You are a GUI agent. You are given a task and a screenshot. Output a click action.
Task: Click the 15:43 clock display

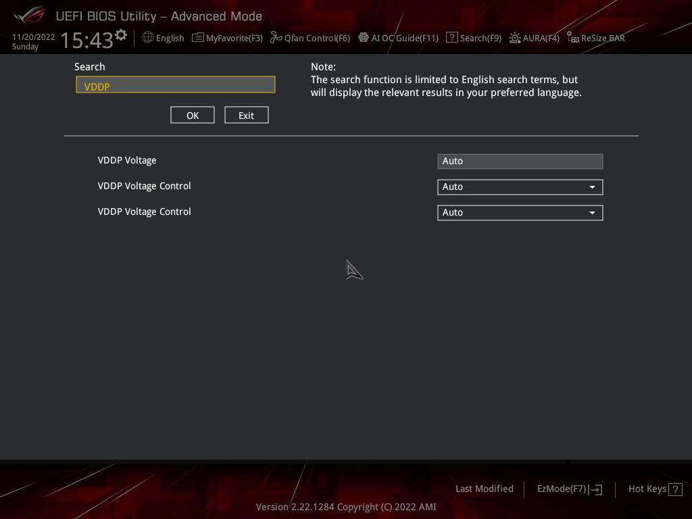pos(87,40)
